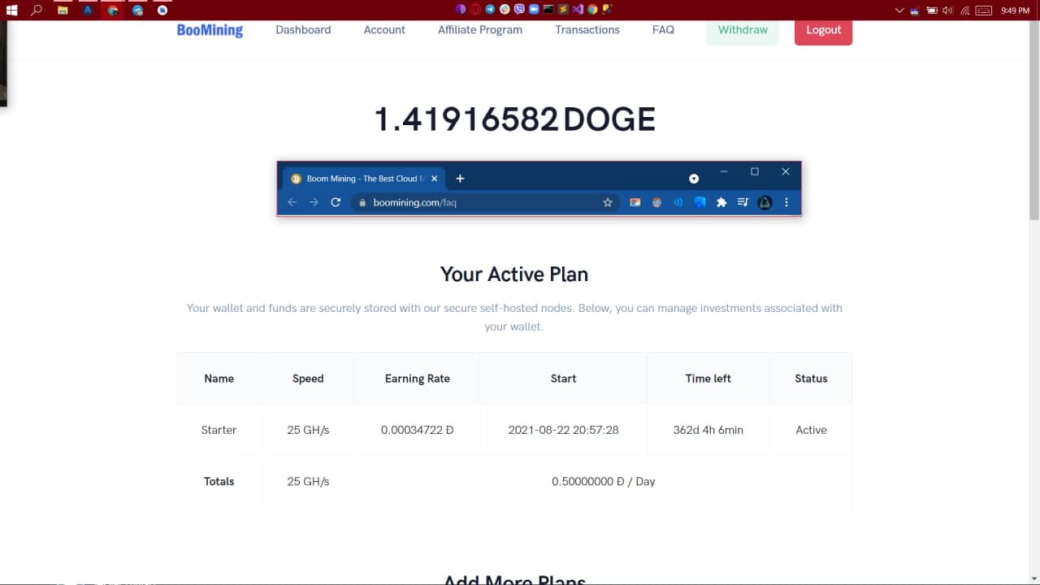This screenshot has width=1040, height=585.
Task: Reload the boomining.com page
Action: tap(336, 202)
